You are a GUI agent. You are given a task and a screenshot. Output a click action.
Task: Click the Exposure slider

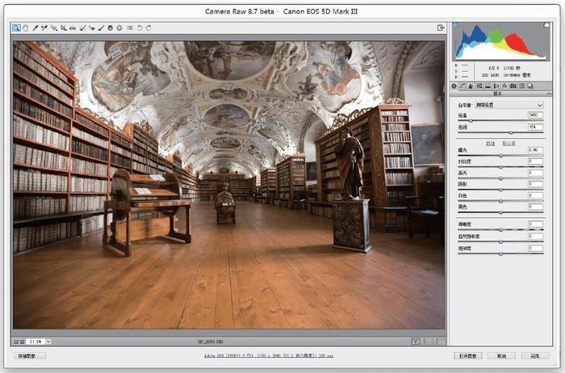[x=500, y=156]
